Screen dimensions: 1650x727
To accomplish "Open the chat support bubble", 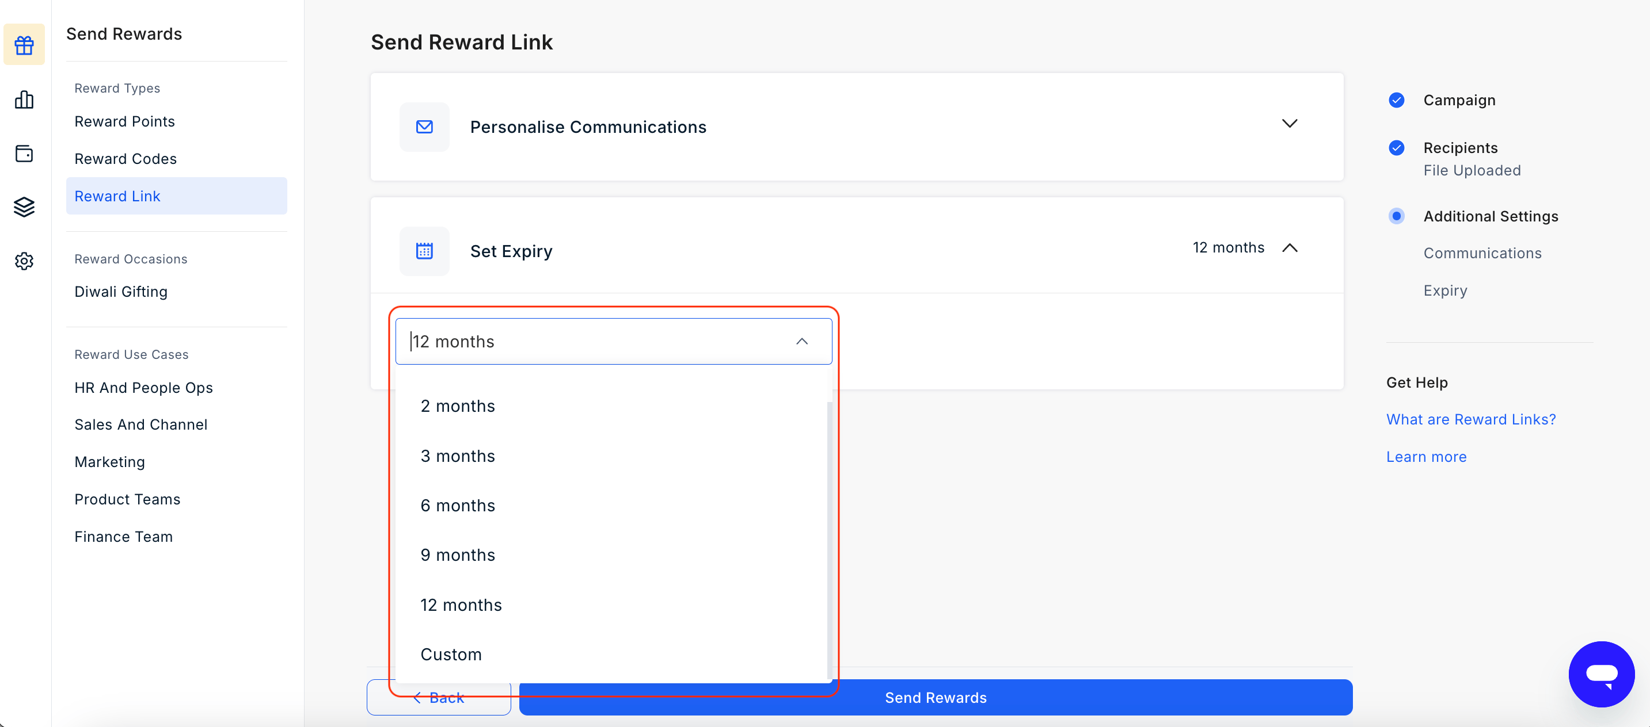I will (x=1601, y=674).
